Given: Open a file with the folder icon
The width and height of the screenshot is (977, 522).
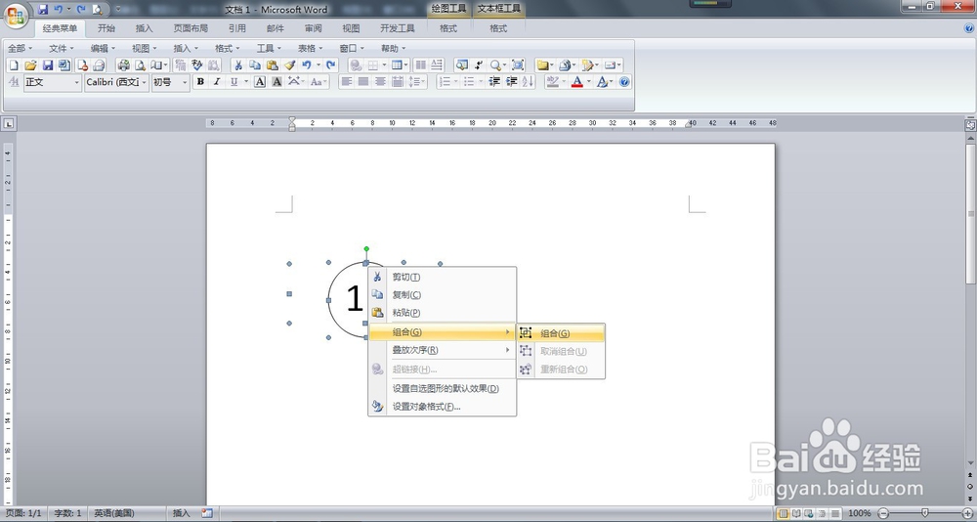Looking at the screenshot, I should point(30,65).
